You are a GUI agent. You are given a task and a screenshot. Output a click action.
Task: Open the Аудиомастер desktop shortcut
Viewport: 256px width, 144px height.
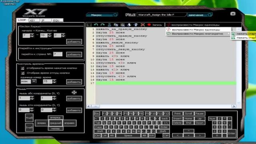pos(10,2)
